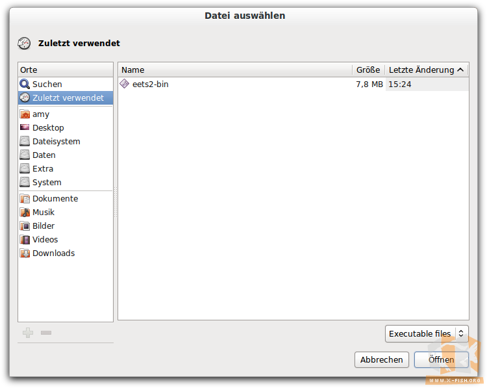Open the System volume
The image size is (487, 388).
pyautogui.click(x=66, y=182)
